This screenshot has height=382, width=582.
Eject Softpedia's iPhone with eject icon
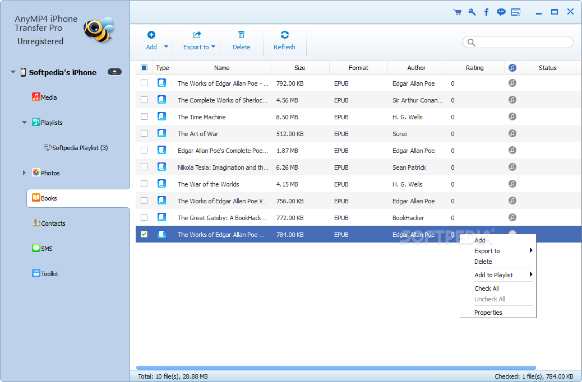pos(115,72)
